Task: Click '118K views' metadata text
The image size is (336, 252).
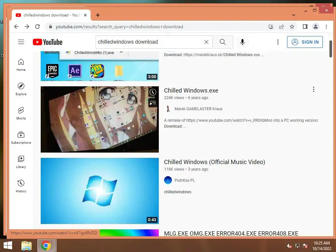Action: [x=174, y=169]
